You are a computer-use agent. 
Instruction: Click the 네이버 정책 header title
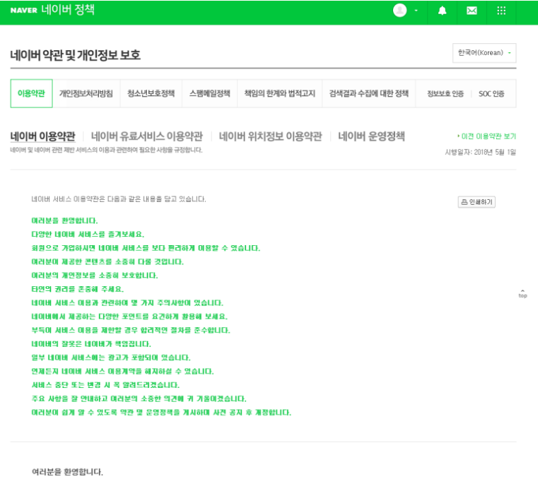click(x=68, y=10)
